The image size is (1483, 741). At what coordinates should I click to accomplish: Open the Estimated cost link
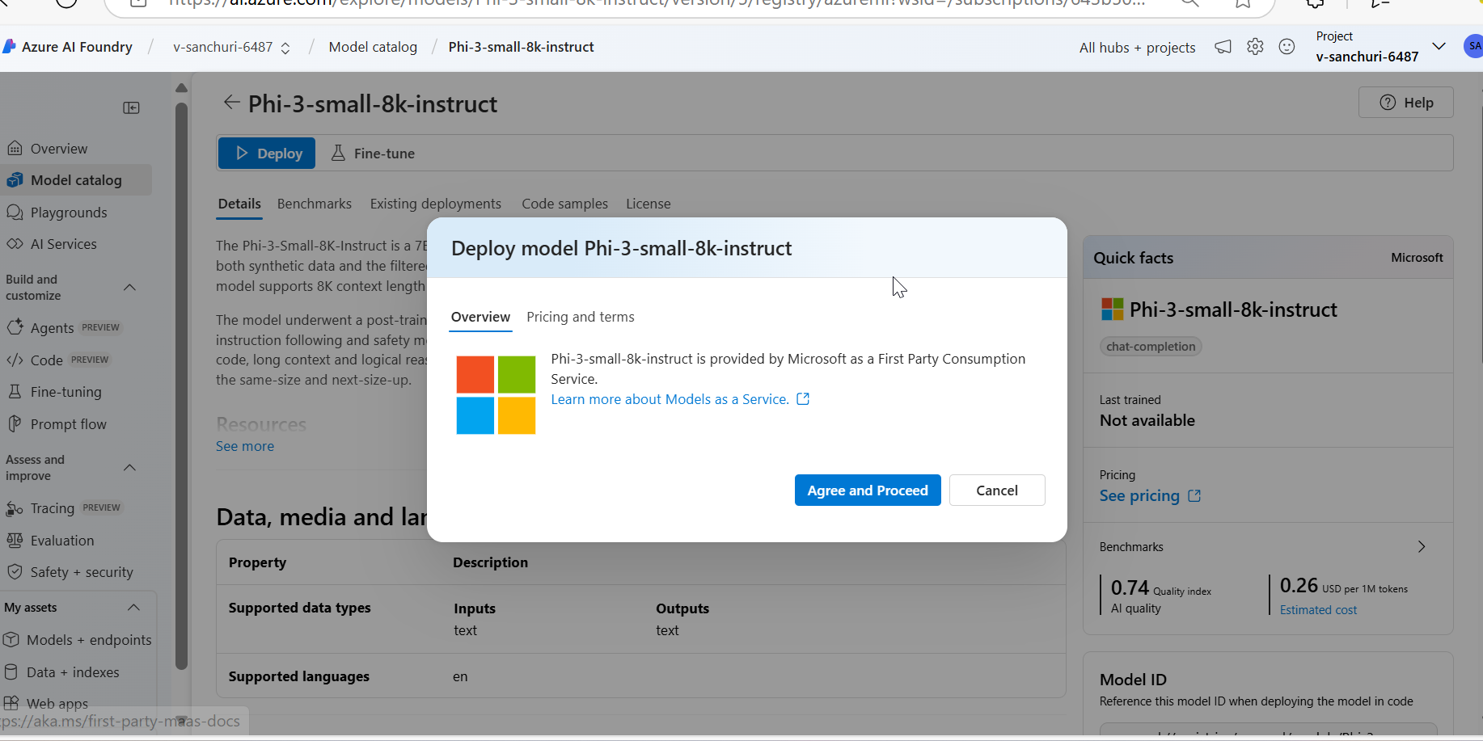pyautogui.click(x=1318, y=610)
